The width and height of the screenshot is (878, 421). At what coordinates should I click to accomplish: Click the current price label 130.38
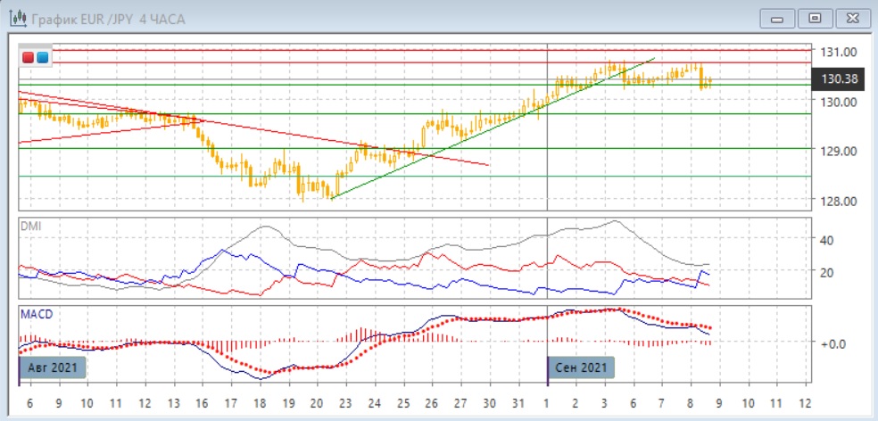(838, 79)
